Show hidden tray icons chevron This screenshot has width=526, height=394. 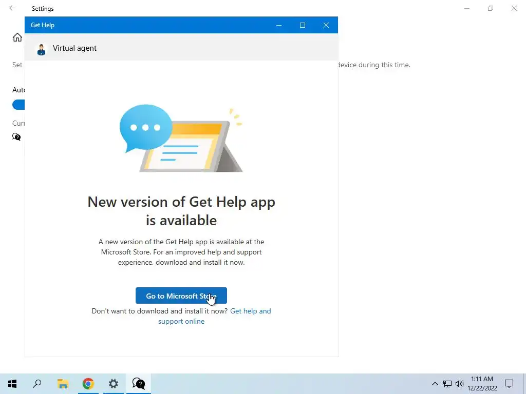pyautogui.click(x=435, y=384)
